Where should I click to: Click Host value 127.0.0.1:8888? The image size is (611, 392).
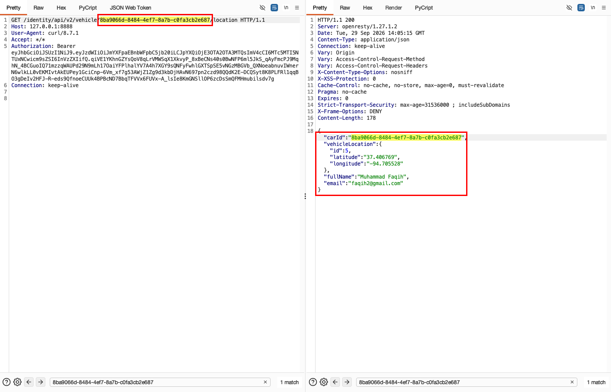pyautogui.click(x=51, y=27)
